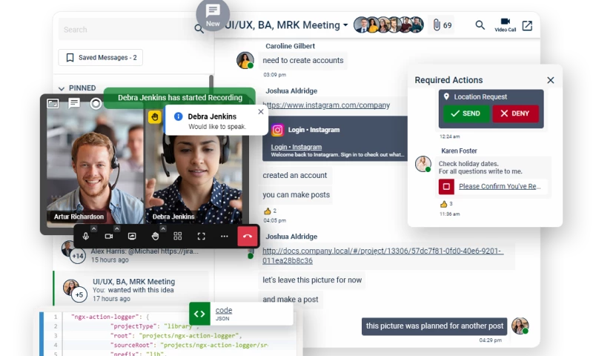Share screen from the call toolbar
Screen dimensions: 593x356
pos(132,237)
